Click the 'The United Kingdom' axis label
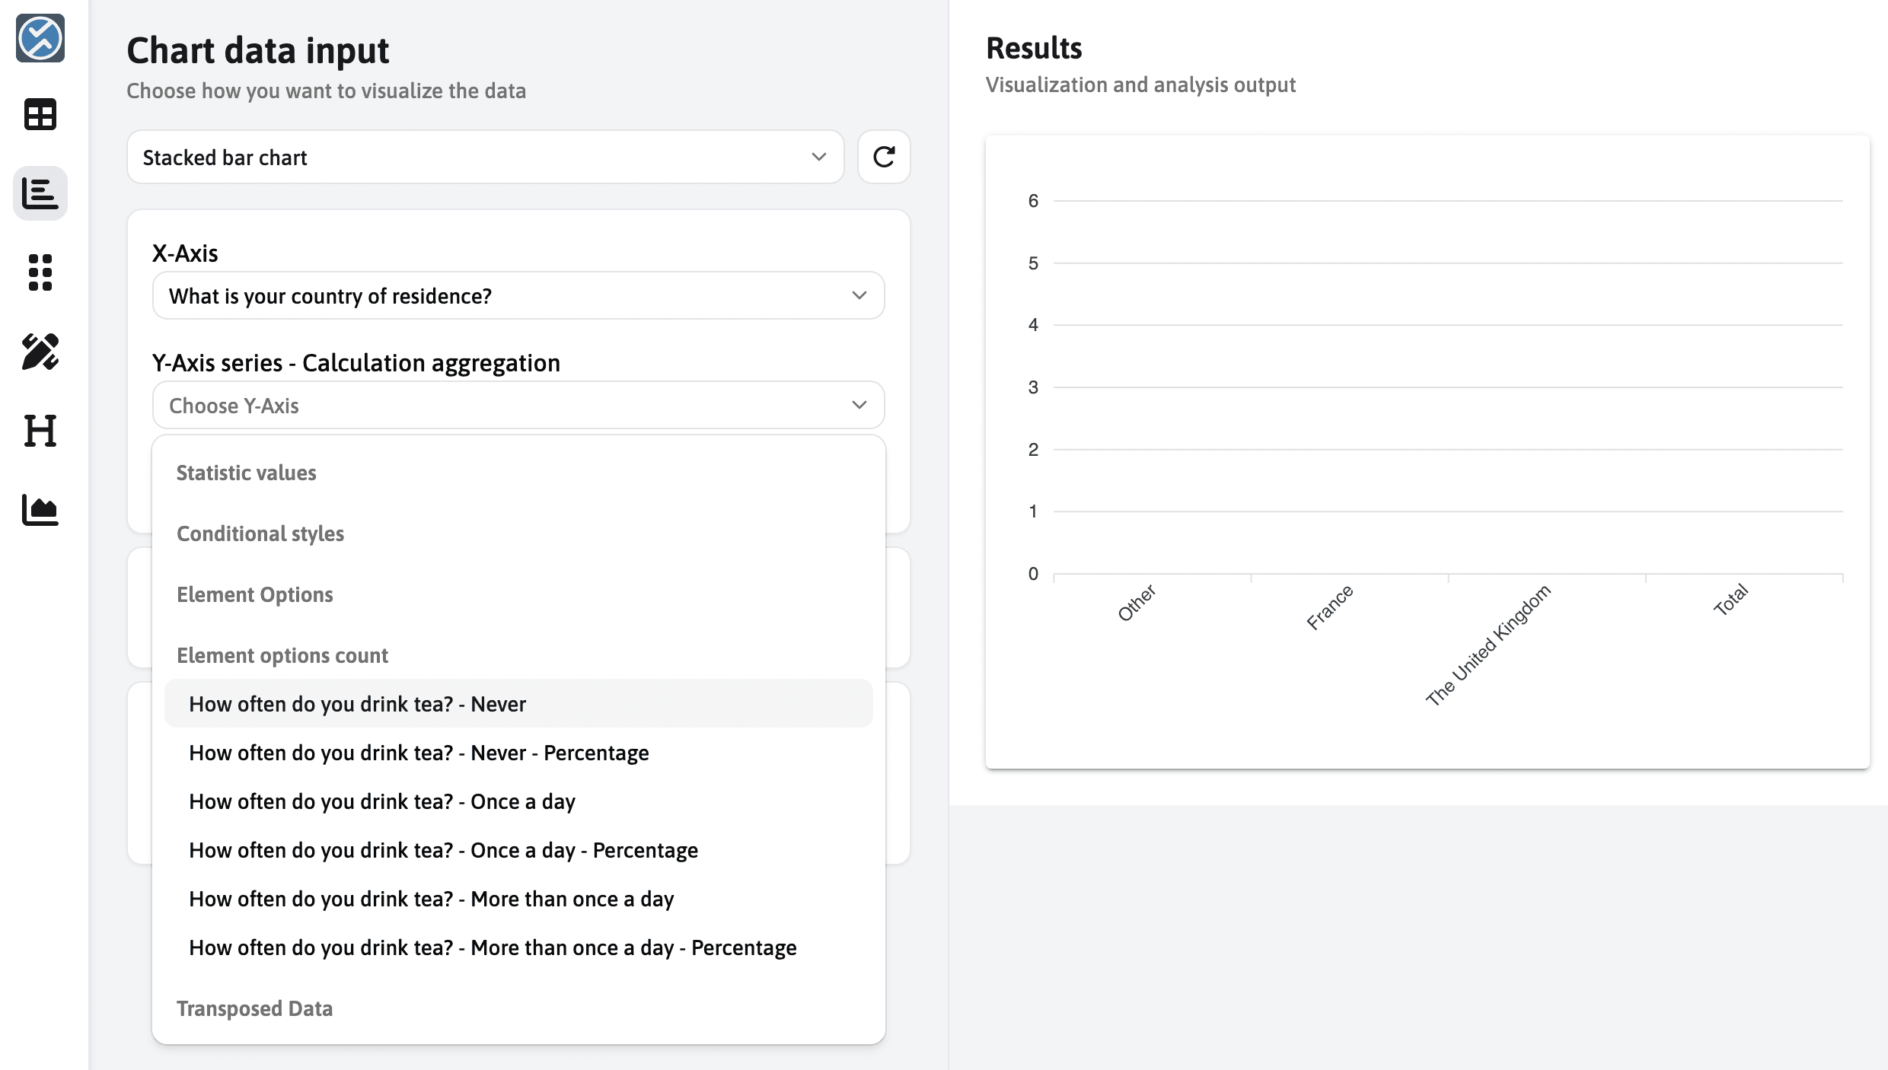 (x=1488, y=645)
